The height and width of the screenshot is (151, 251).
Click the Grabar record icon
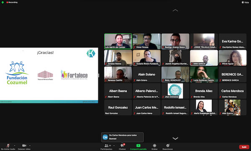coord(154,146)
